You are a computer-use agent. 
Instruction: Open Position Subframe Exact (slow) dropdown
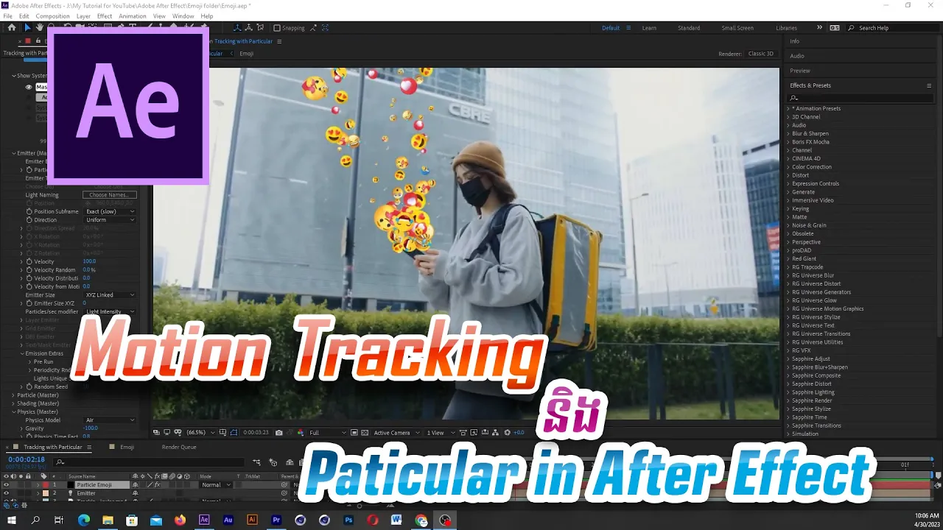(110, 211)
